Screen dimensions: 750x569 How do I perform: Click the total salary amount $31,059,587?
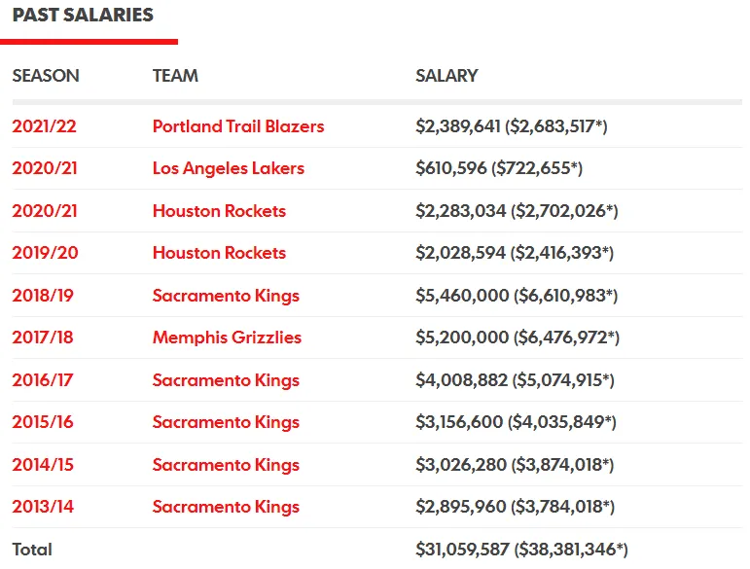[x=462, y=550]
